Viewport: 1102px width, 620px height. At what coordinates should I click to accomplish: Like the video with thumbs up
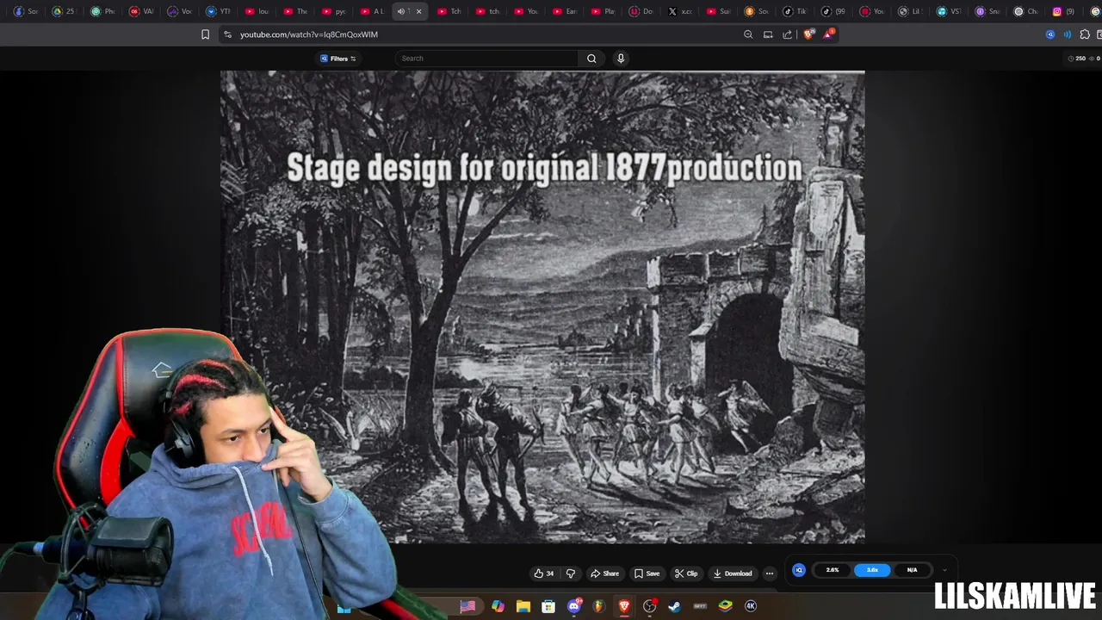[544, 573]
